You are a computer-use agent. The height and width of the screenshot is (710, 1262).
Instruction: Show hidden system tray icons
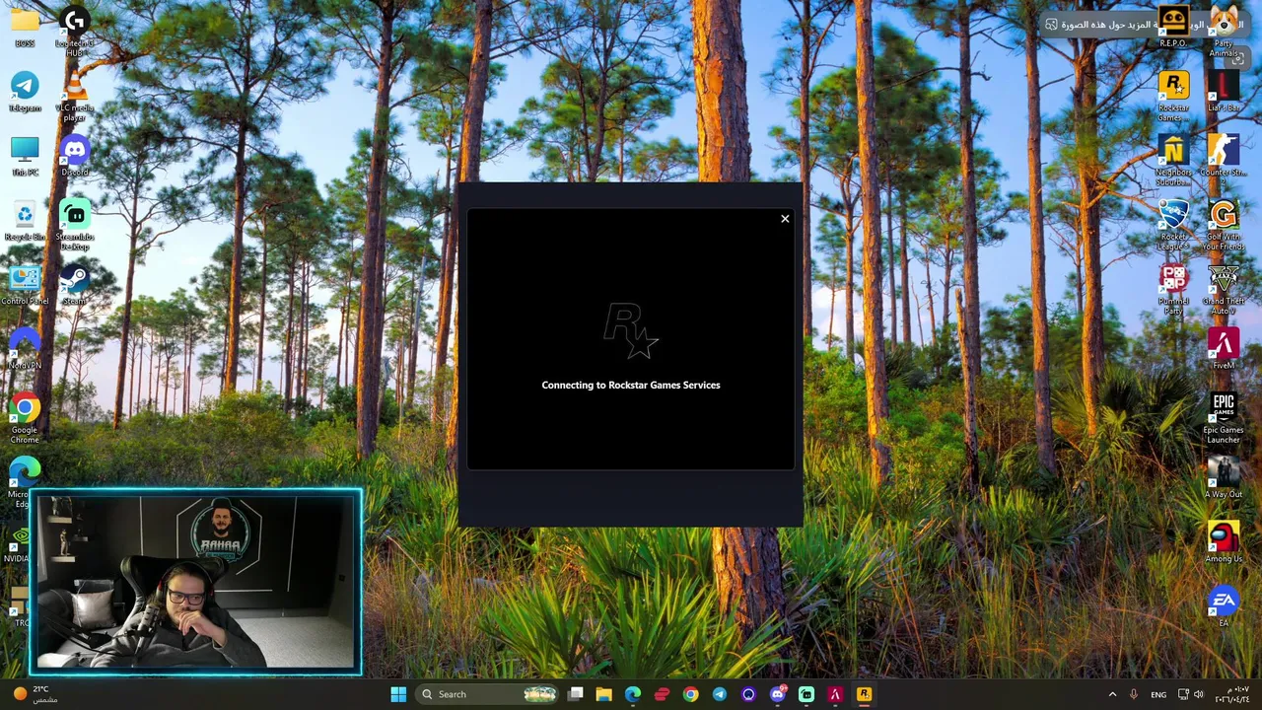[1112, 694]
